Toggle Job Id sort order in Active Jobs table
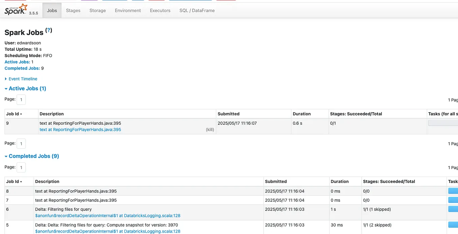The image size is (458, 234). click(13, 114)
